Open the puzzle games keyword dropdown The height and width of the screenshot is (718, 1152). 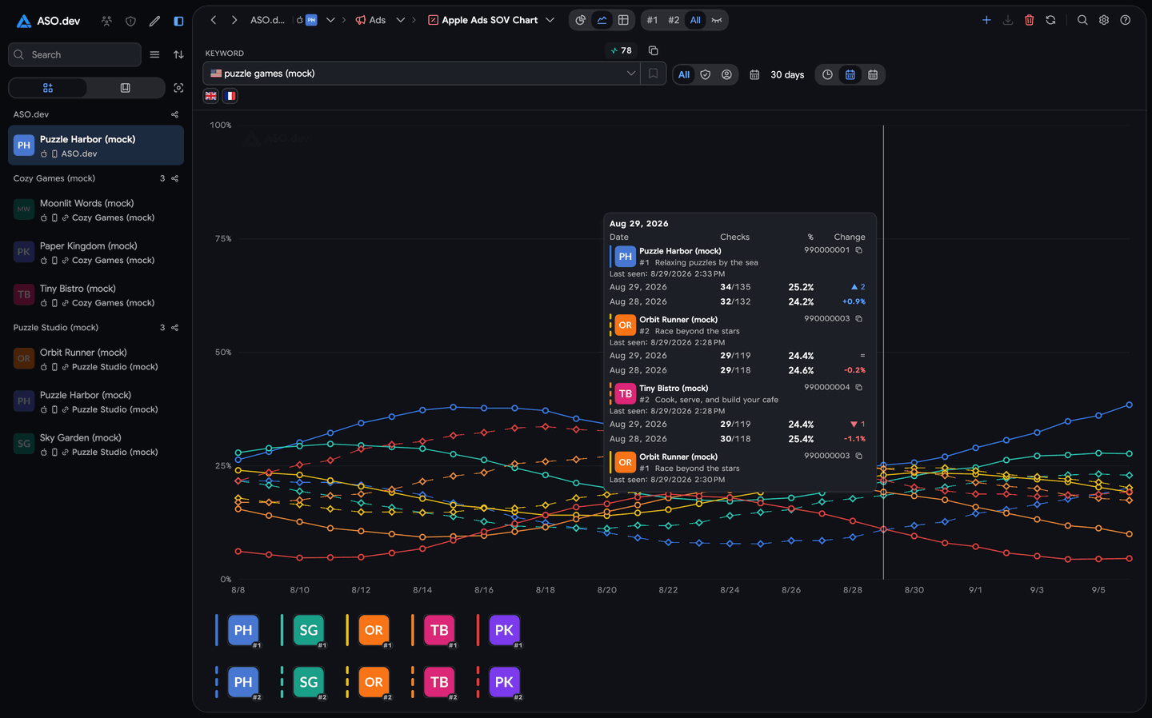click(x=422, y=74)
